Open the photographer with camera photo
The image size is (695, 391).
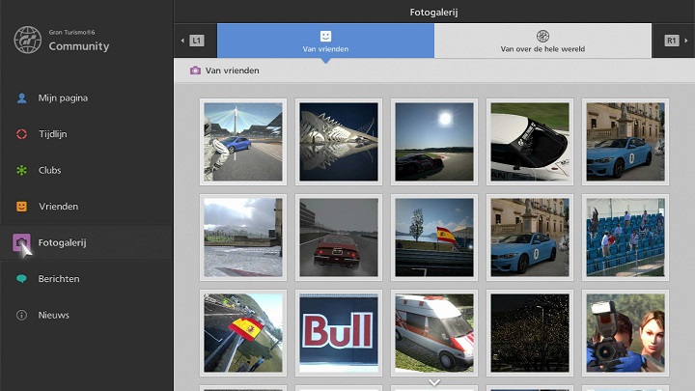pos(625,332)
